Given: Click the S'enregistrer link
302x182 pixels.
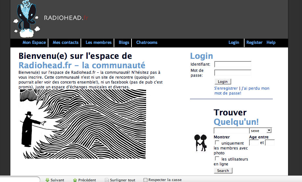Looking at the screenshot, I should pos(226,88).
